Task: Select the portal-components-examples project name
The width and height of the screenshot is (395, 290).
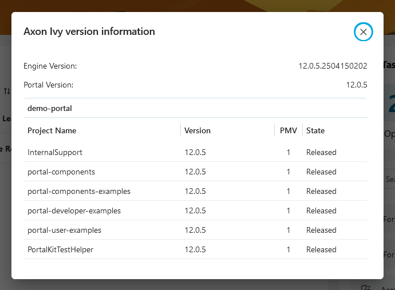Action: point(79,191)
